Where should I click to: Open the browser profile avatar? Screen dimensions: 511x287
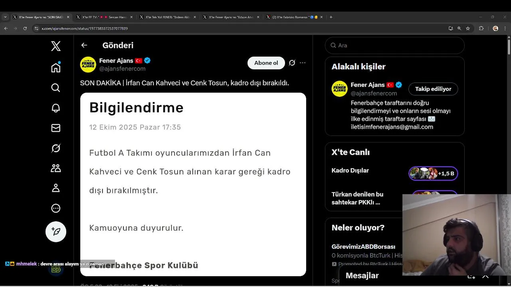[495, 28]
